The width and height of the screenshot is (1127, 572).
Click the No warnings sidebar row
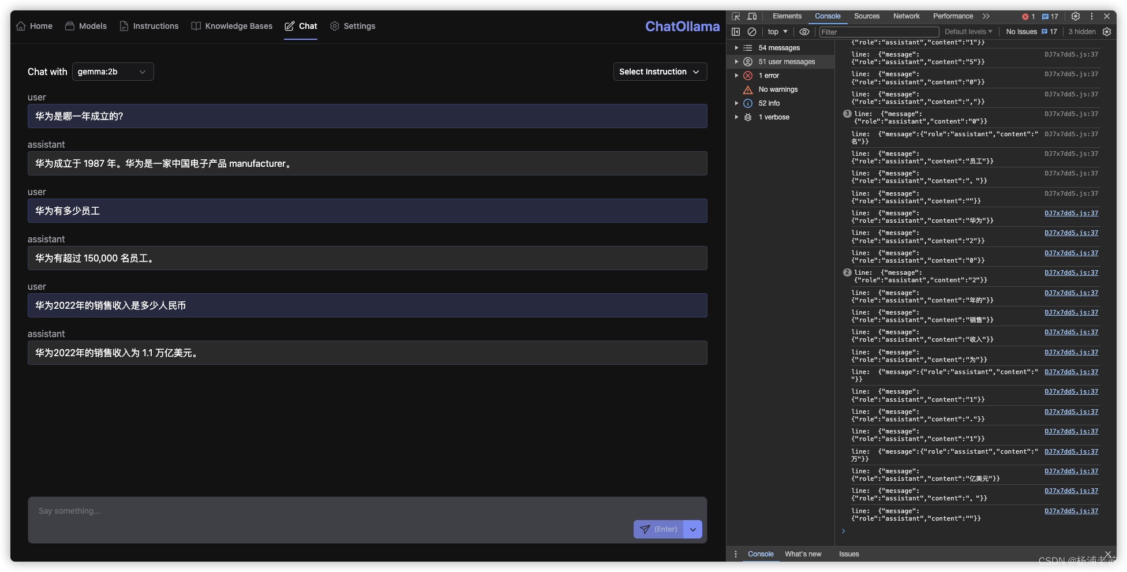tap(780, 89)
